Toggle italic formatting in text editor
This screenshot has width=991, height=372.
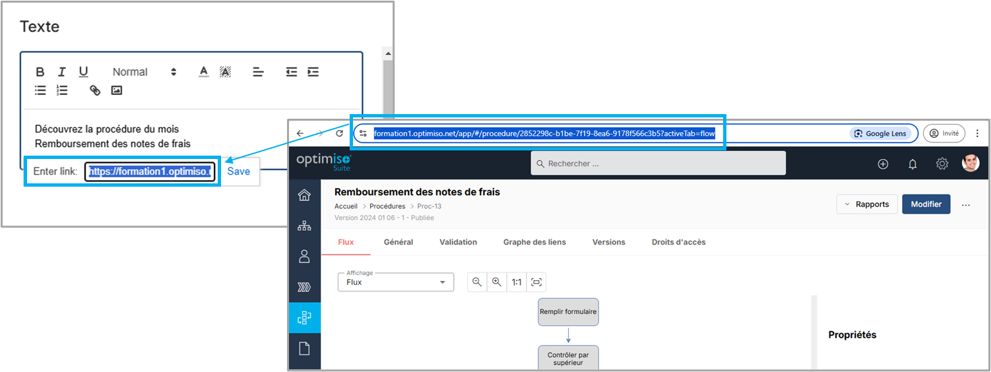(x=61, y=72)
